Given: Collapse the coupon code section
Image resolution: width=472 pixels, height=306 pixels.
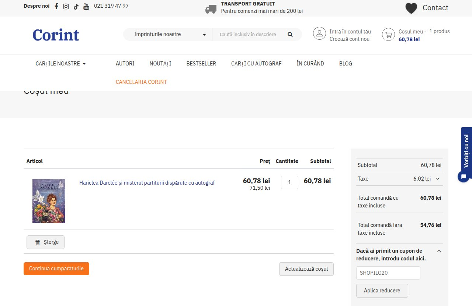Looking at the screenshot, I should click(x=439, y=251).
